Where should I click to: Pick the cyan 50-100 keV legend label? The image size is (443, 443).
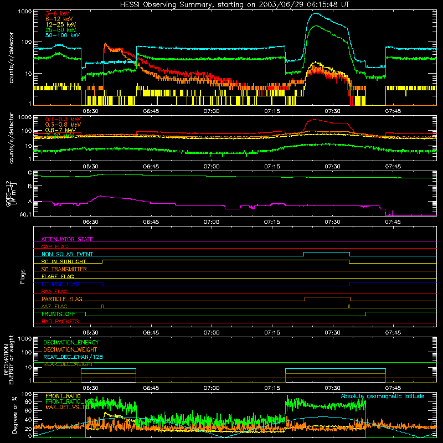point(63,35)
